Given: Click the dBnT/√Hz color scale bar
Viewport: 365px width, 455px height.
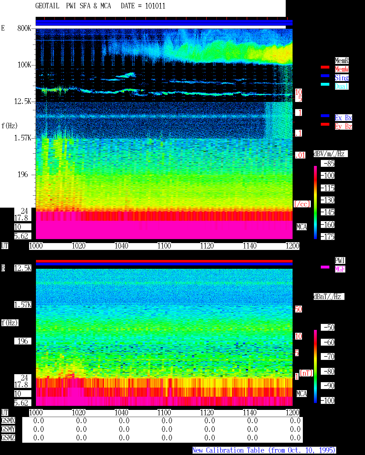Looking at the screenshot, I should click(315, 366).
